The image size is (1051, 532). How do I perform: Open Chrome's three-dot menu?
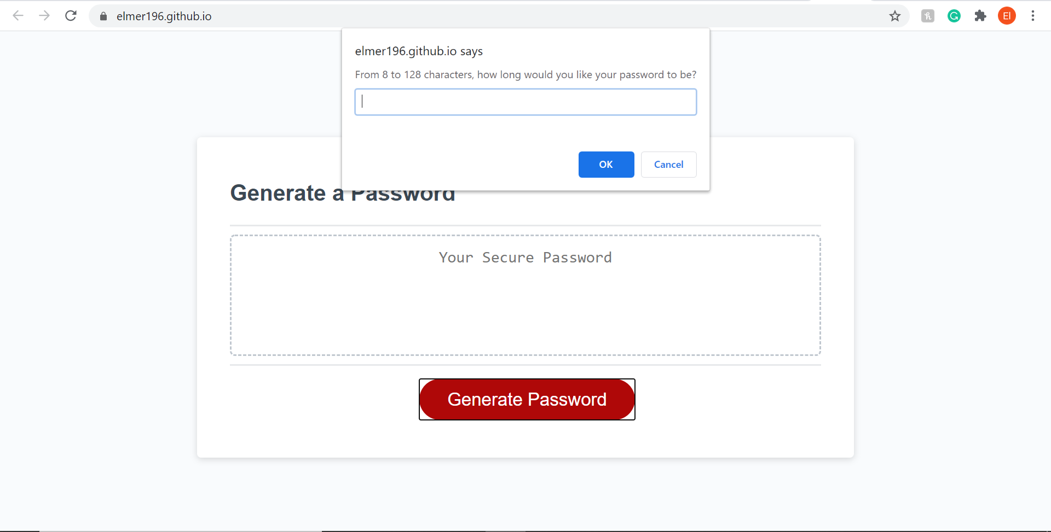1033,16
